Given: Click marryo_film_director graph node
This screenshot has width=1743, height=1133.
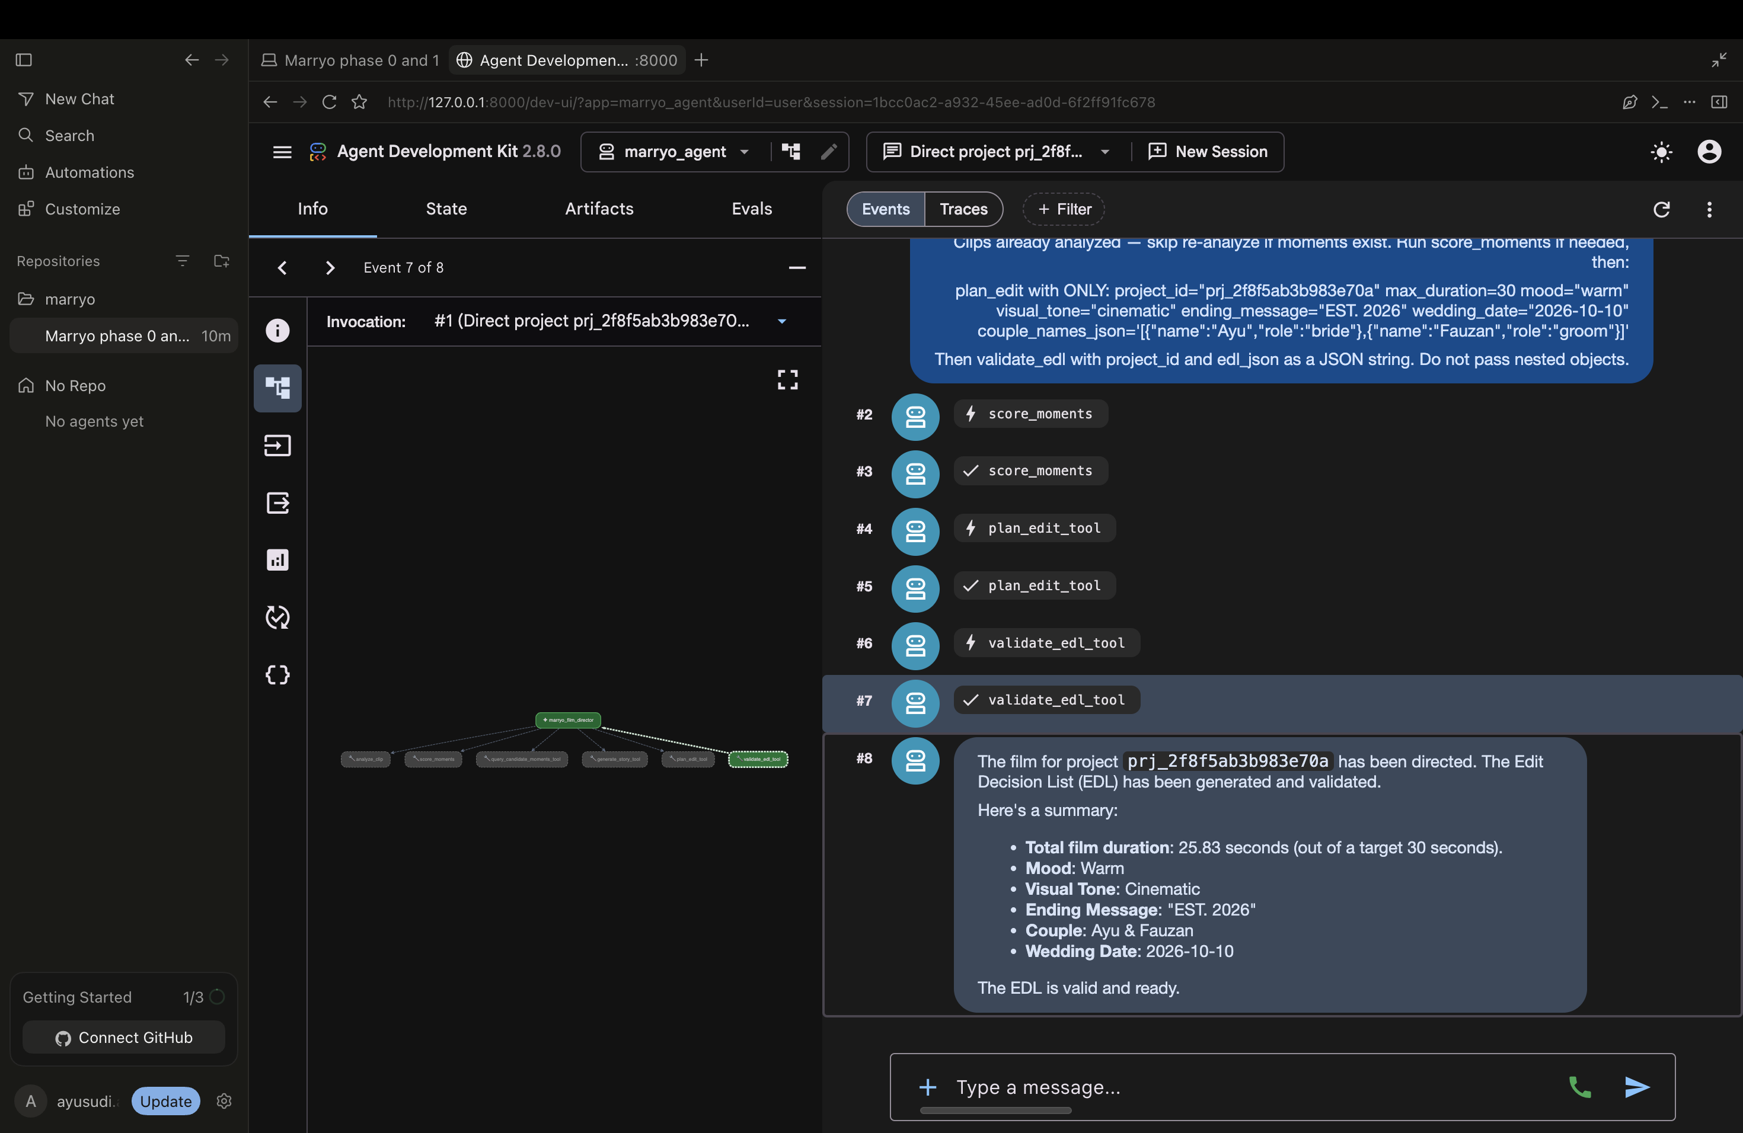Looking at the screenshot, I should tap(569, 720).
